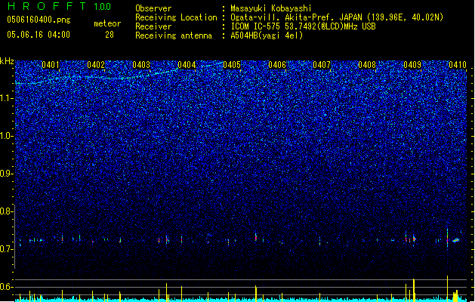The height and width of the screenshot is (302, 475).
Task: Click the 0405 time marker
Action: (232, 65)
